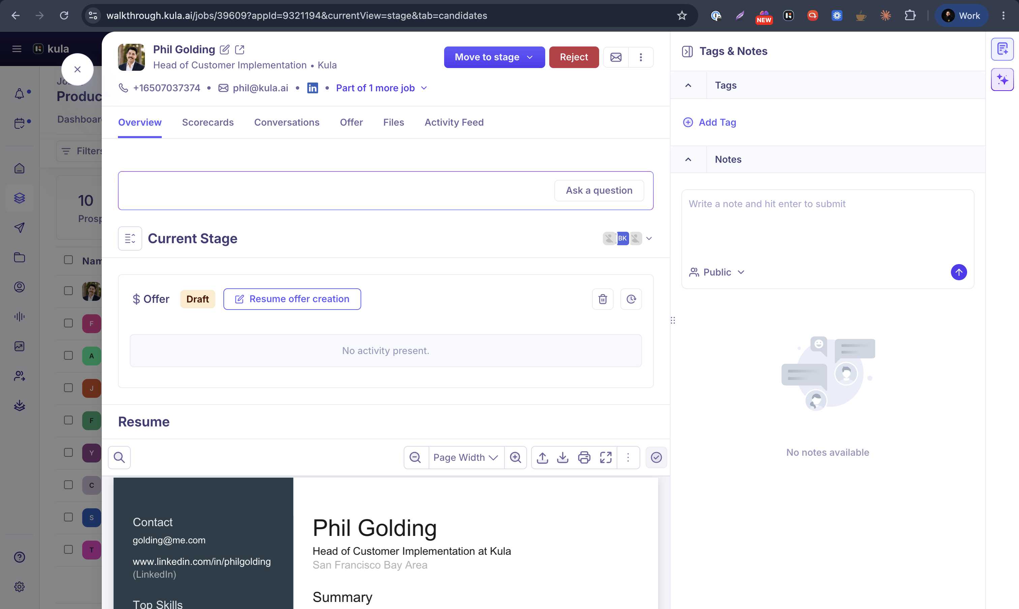The width and height of the screenshot is (1019, 609).
Task: Delete the draft offer with trash icon
Action: coord(603,299)
